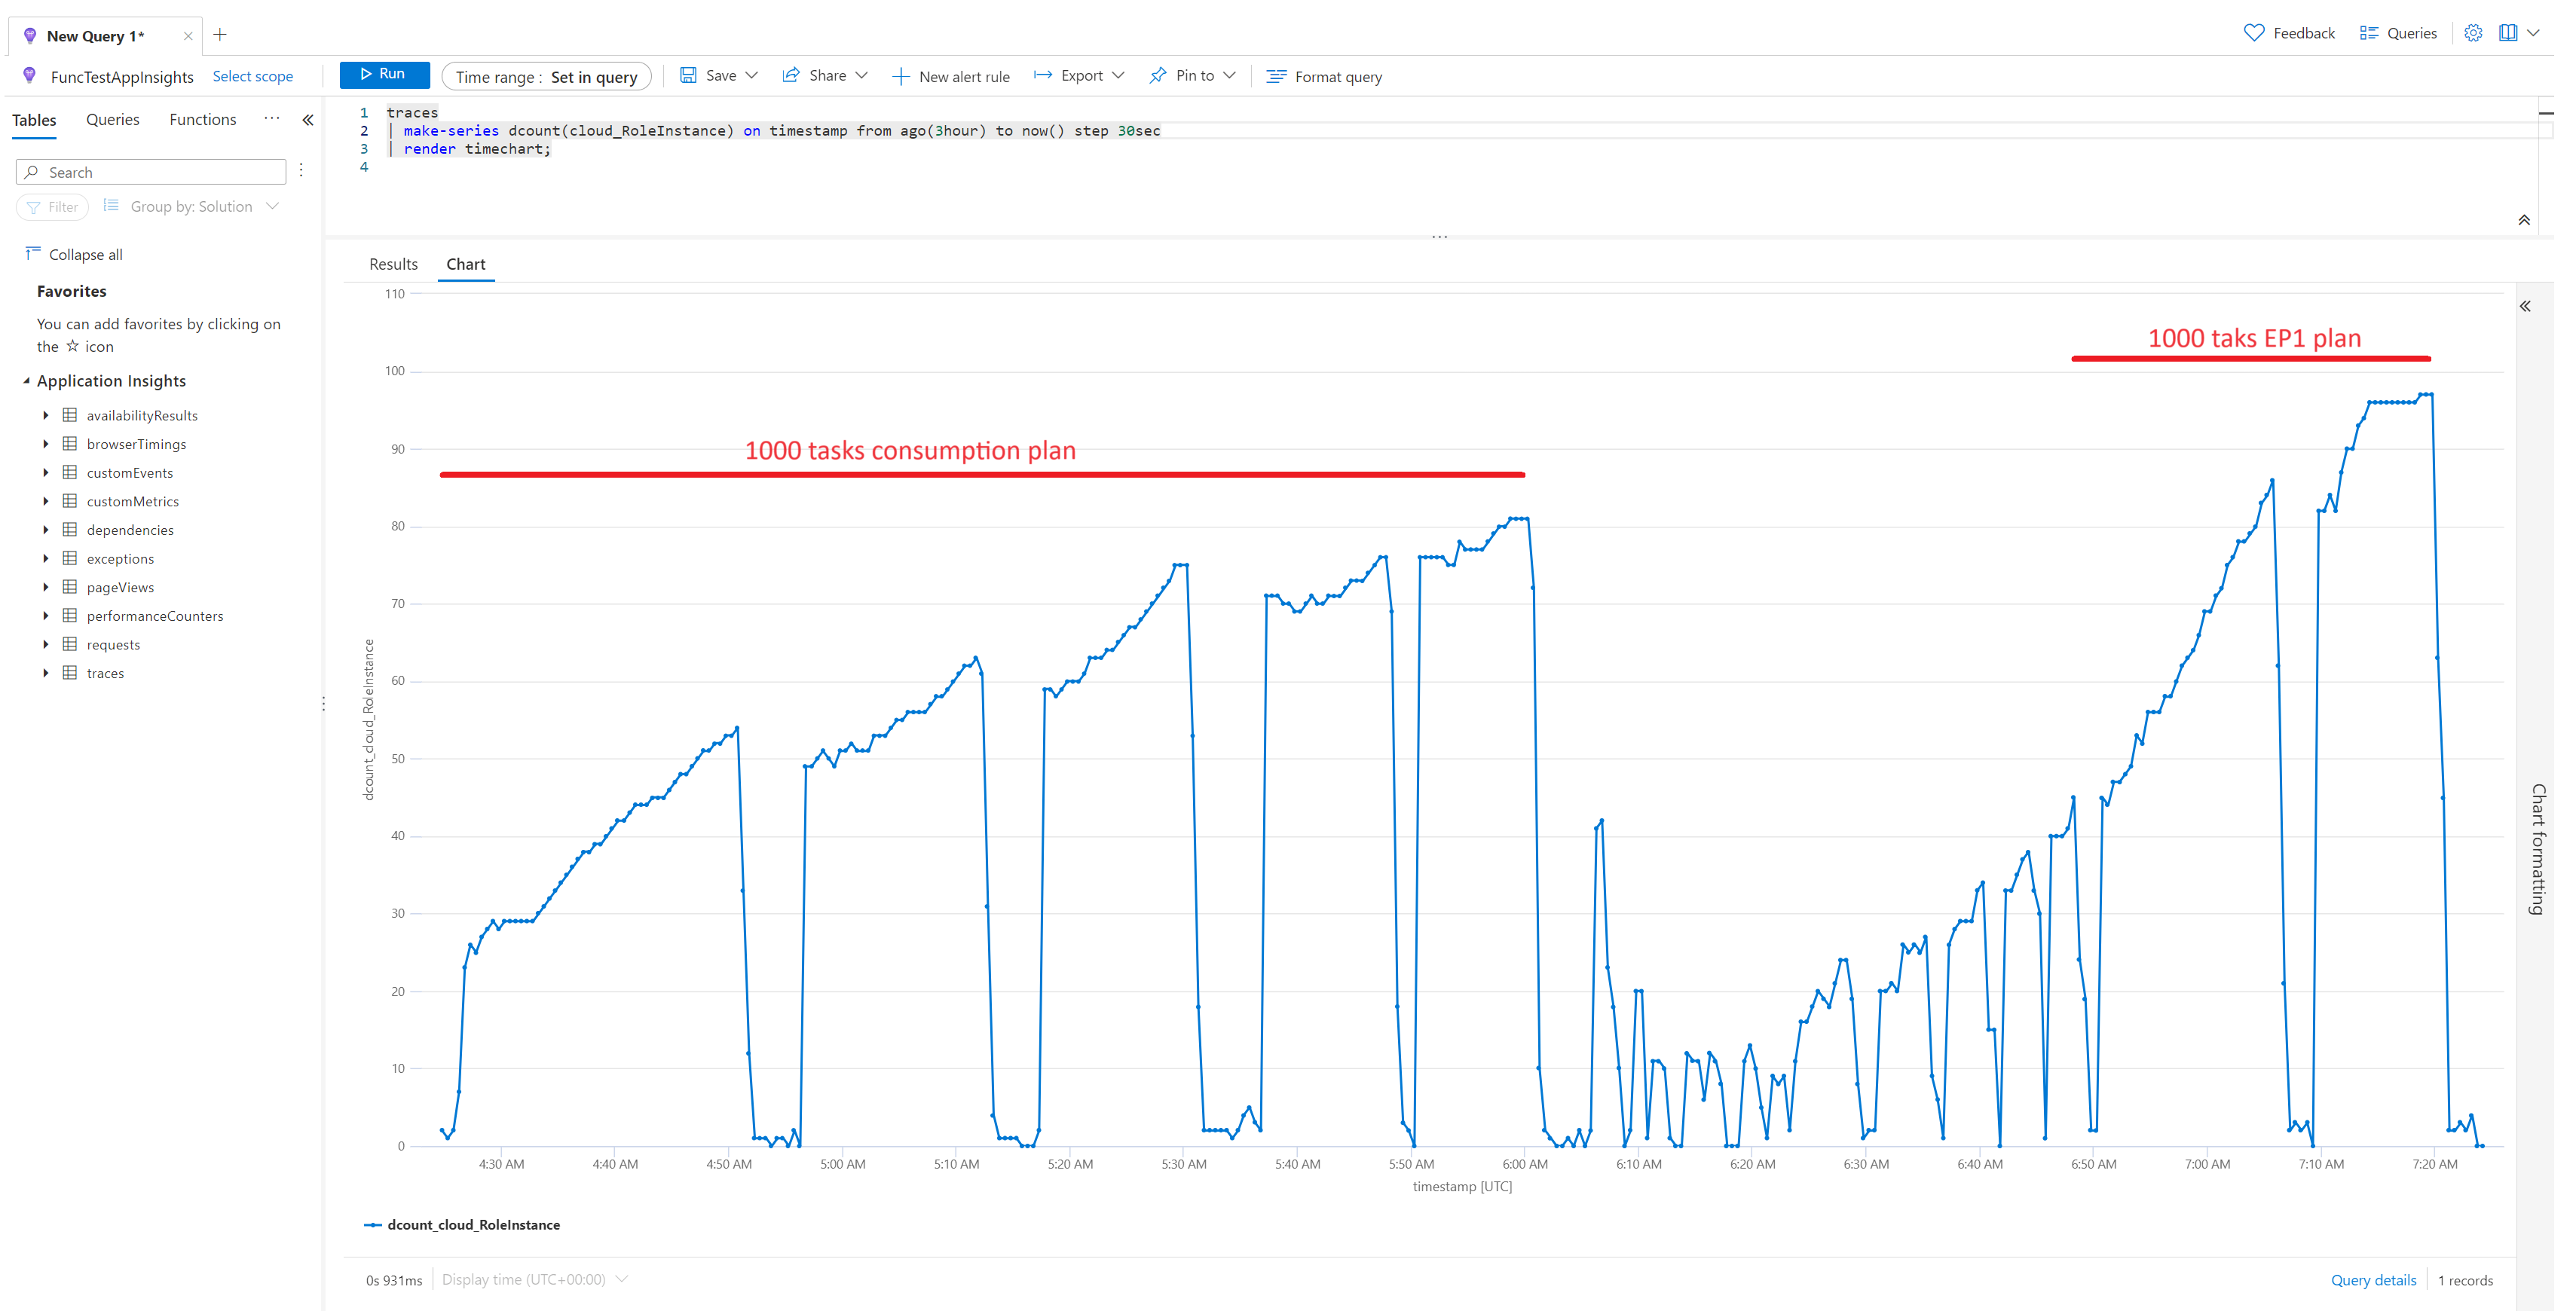Open settings gear icon at top right
This screenshot has height=1311, width=2576.
point(2472,33)
